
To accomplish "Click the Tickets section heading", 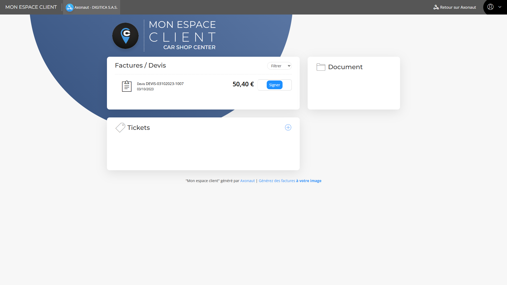I will pyautogui.click(x=138, y=128).
